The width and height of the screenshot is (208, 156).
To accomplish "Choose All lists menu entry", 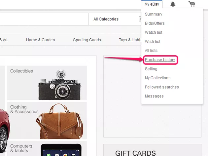I will coord(151,51).
